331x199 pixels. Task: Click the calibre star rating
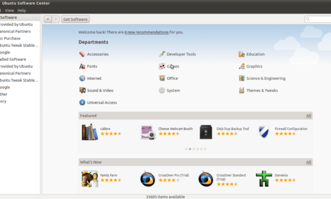(111, 133)
